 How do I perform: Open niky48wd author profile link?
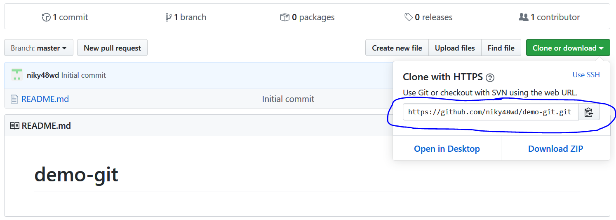pos(43,75)
